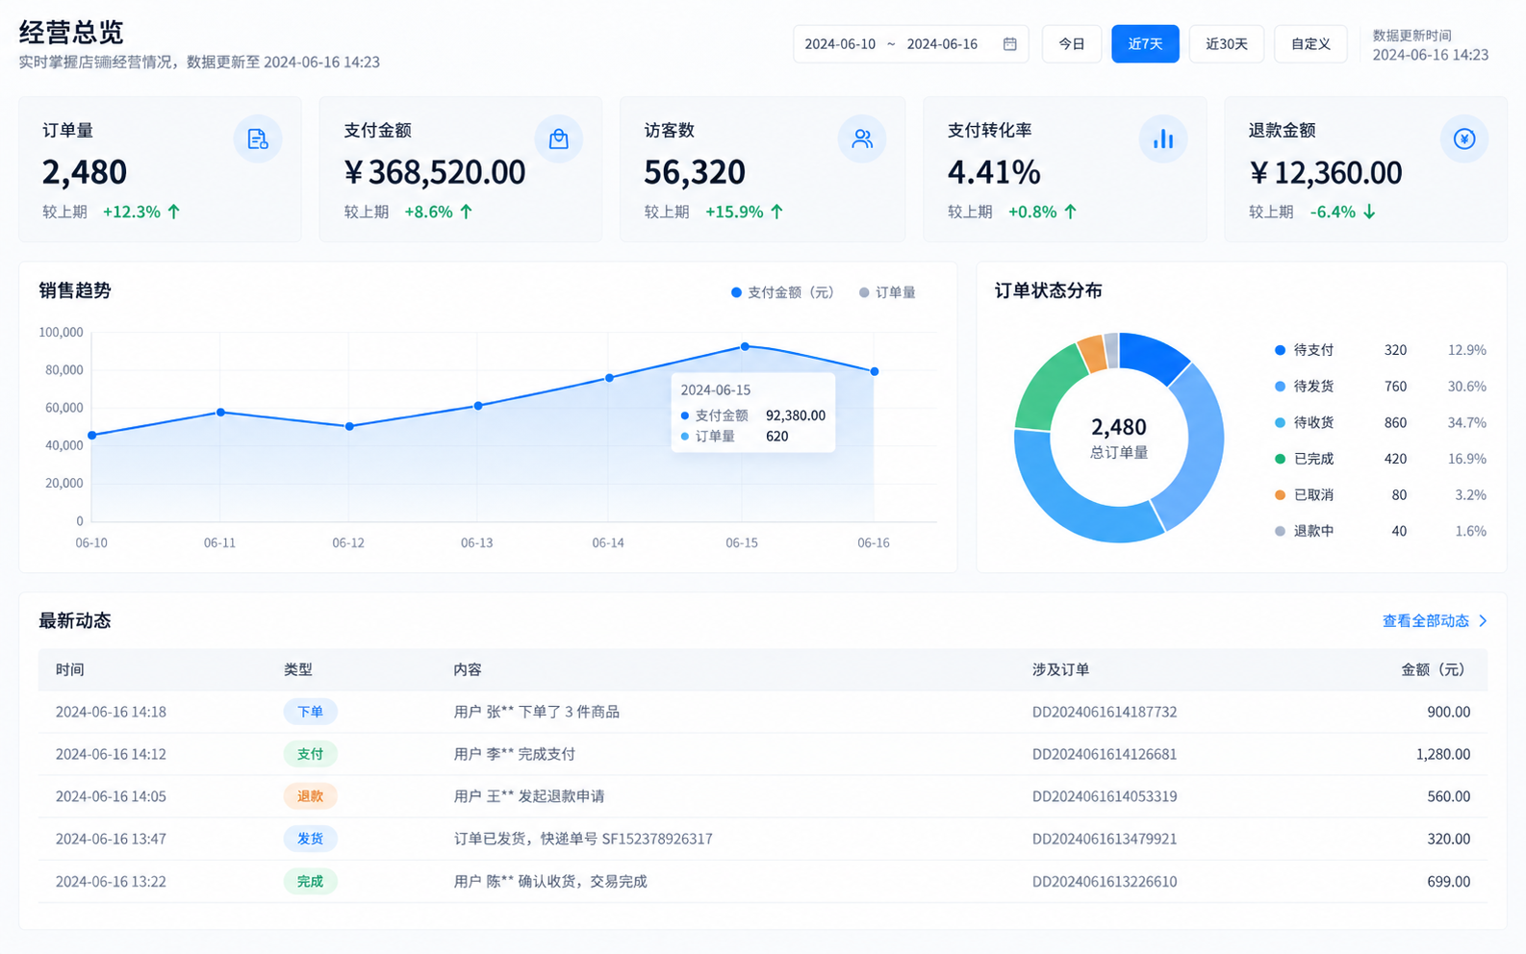The height and width of the screenshot is (954, 1526).
Task: Click the visitors people icon
Action: pos(862,139)
